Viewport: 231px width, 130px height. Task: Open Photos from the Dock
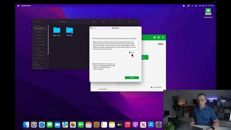(x=73, y=125)
